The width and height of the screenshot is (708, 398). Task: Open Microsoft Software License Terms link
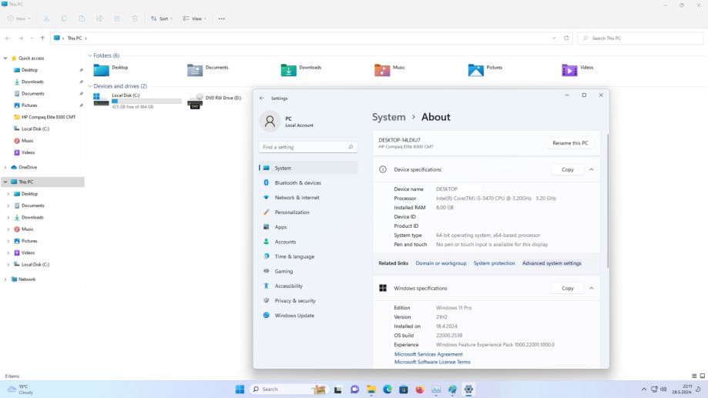[432, 362]
